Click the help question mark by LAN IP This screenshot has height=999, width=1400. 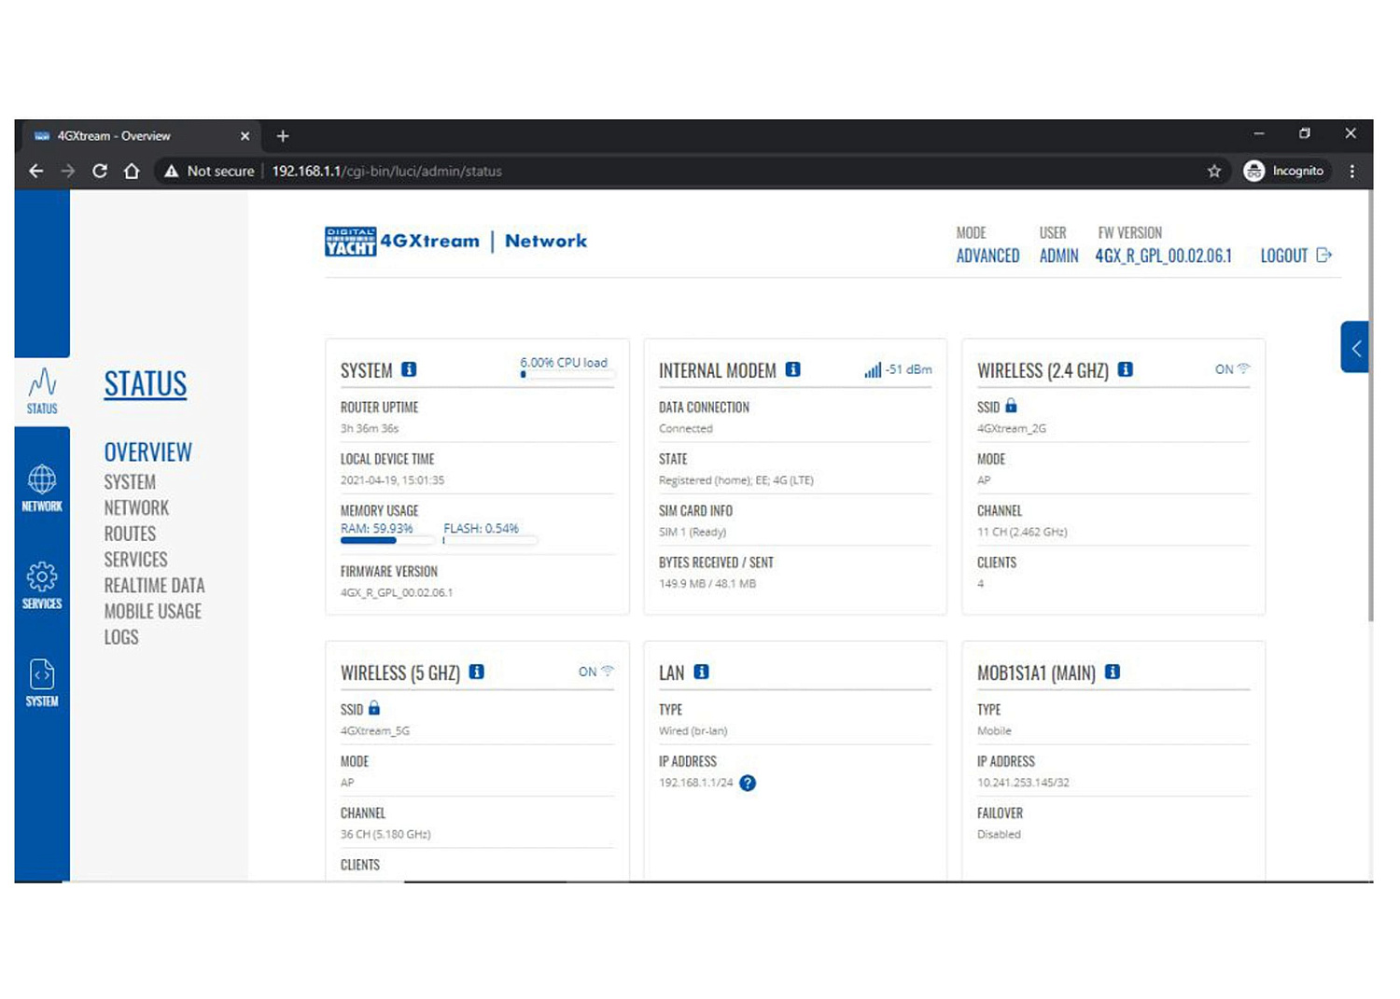pyautogui.click(x=748, y=783)
